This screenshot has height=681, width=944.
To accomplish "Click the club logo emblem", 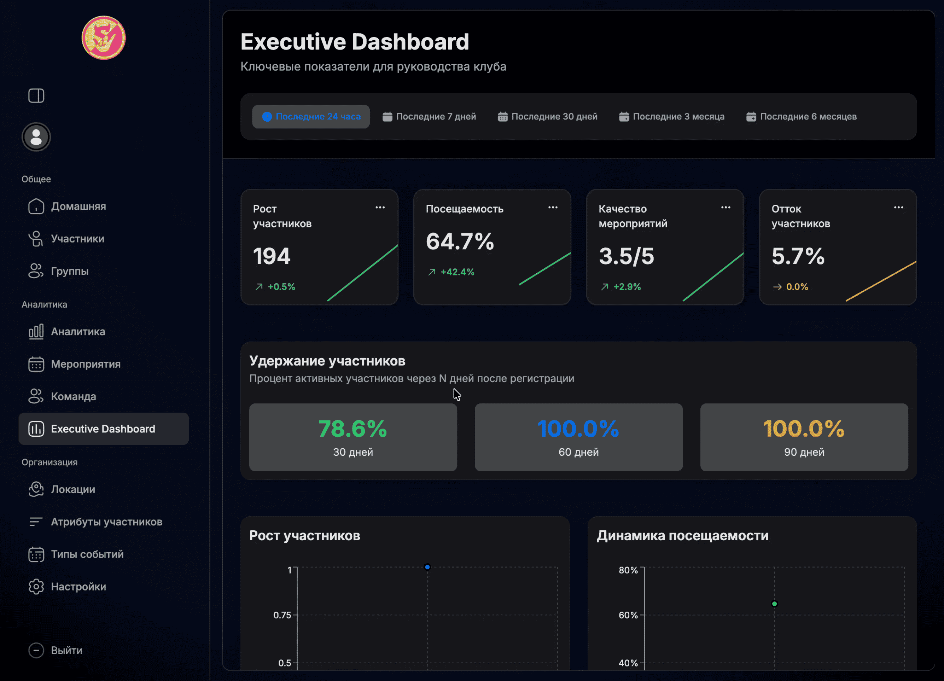I will tap(104, 38).
